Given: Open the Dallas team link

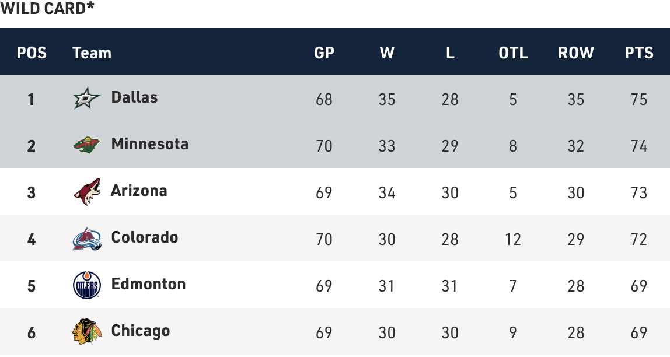Looking at the screenshot, I should pyautogui.click(x=134, y=97).
